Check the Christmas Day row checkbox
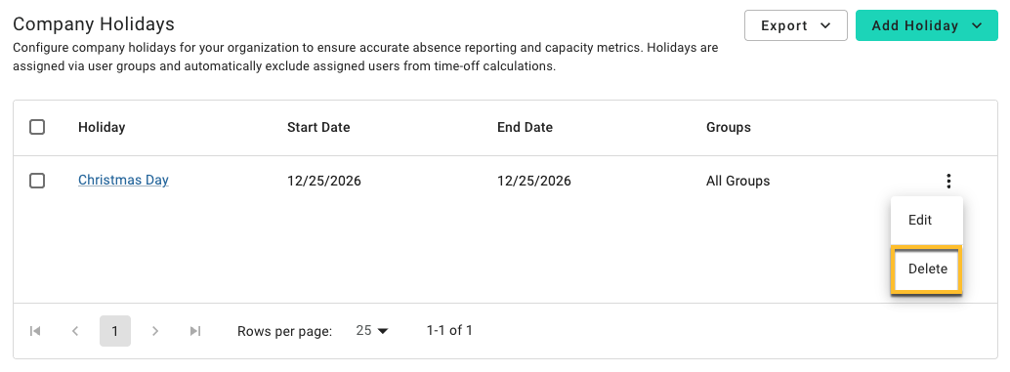Viewport: 1010px width, 372px height. click(37, 181)
